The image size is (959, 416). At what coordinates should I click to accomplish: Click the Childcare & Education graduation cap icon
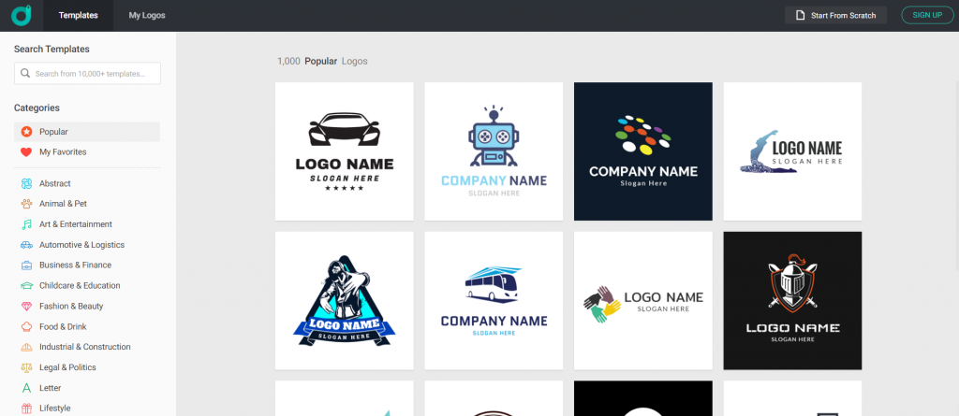pyautogui.click(x=26, y=285)
